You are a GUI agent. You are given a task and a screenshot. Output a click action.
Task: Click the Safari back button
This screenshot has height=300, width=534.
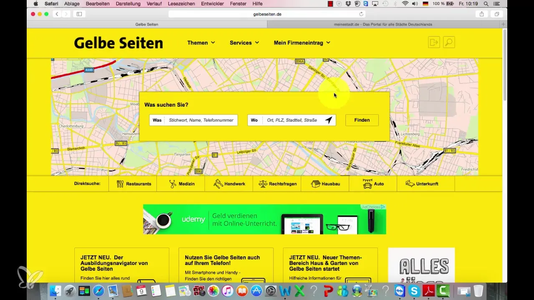(57, 14)
